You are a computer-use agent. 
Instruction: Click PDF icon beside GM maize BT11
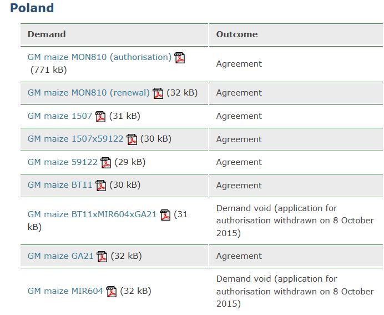pos(100,186)
